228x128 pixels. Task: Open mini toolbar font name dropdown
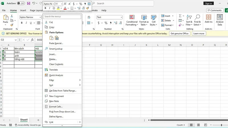click(53, 4)
